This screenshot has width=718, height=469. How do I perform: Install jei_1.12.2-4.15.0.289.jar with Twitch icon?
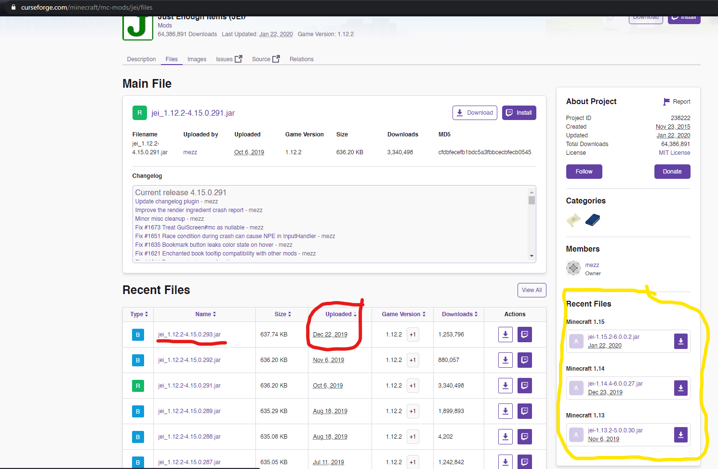[x=525, y=411]
